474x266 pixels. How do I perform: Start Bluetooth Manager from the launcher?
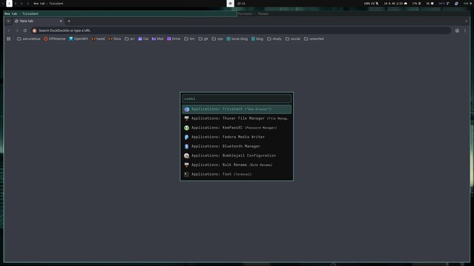coord(237,147)
